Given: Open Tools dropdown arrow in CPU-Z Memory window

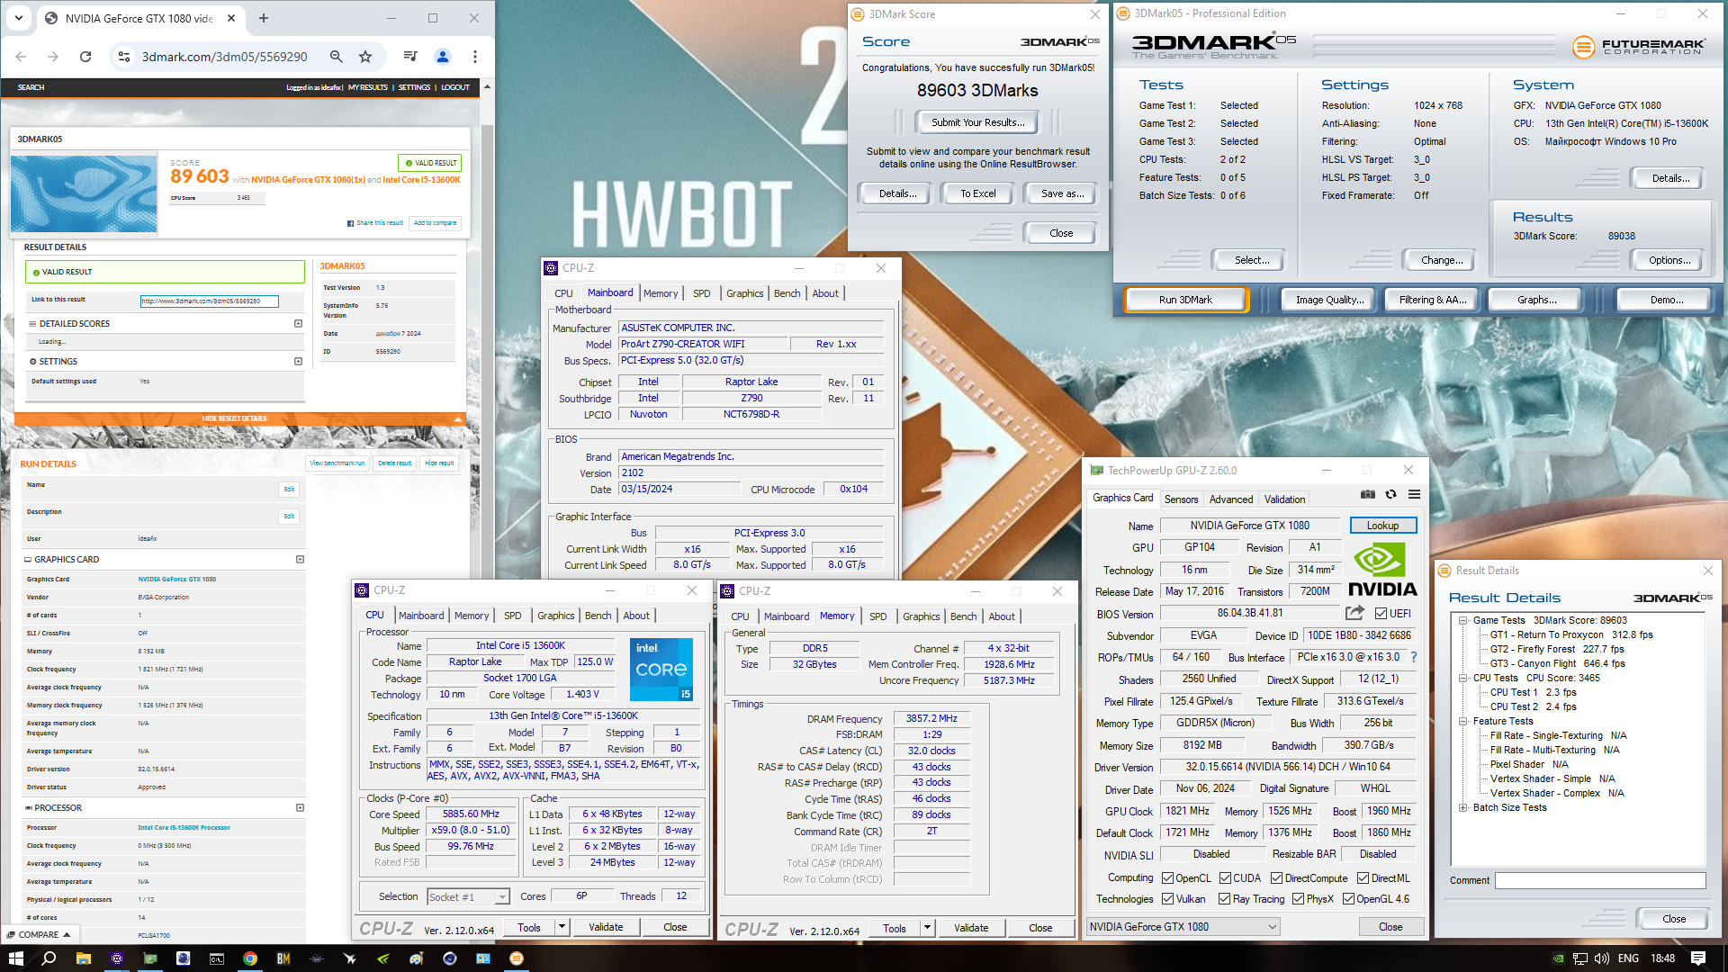Looking at the screenshot, I should pyautogui.click(x=927, y=928).
